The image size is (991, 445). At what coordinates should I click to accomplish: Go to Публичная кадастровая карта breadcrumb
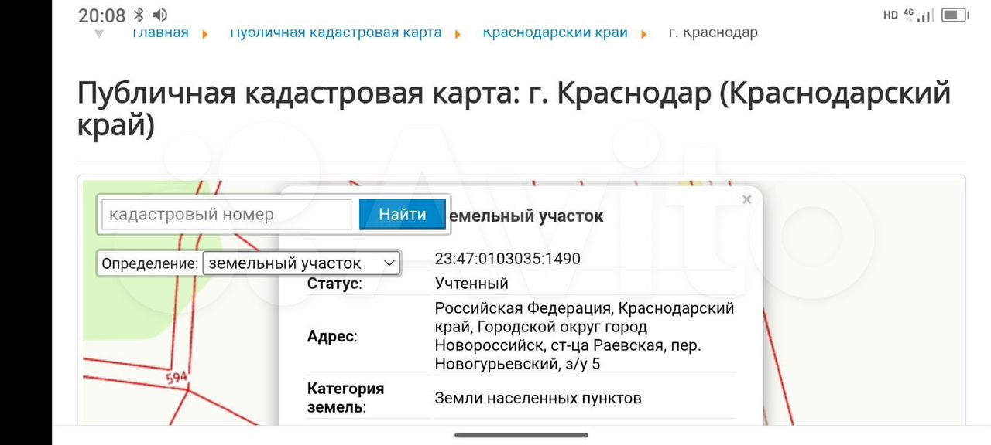[335, 32]
